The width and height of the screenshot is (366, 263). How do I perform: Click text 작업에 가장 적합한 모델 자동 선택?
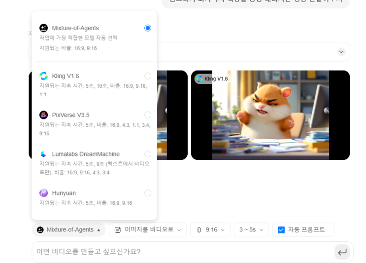coord(78,38)
